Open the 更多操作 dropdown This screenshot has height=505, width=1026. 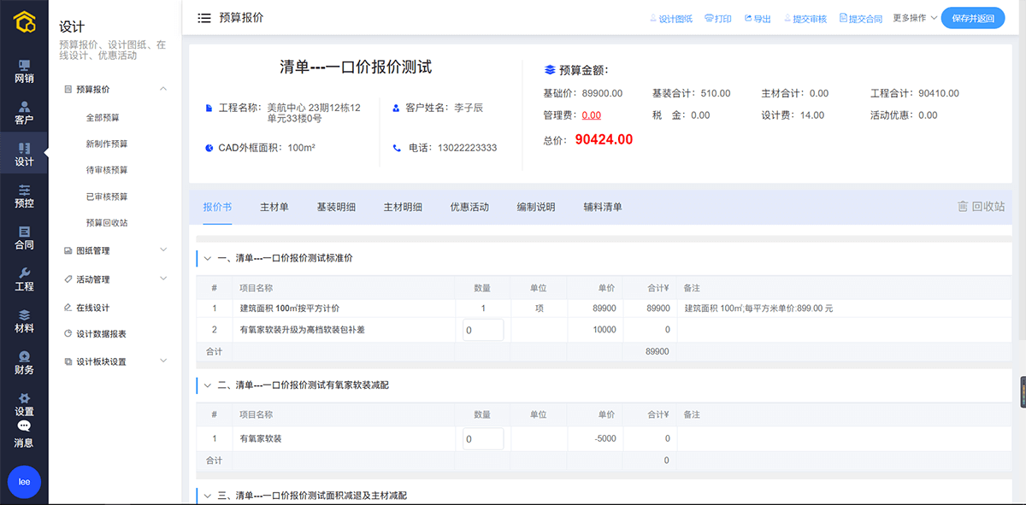[x=915, y=18]
